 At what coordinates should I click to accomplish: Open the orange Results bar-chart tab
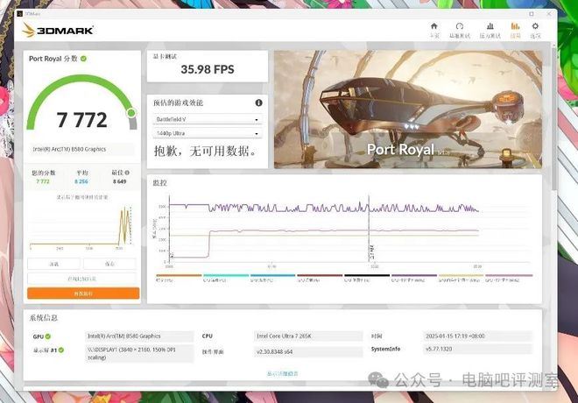[515, 31]
